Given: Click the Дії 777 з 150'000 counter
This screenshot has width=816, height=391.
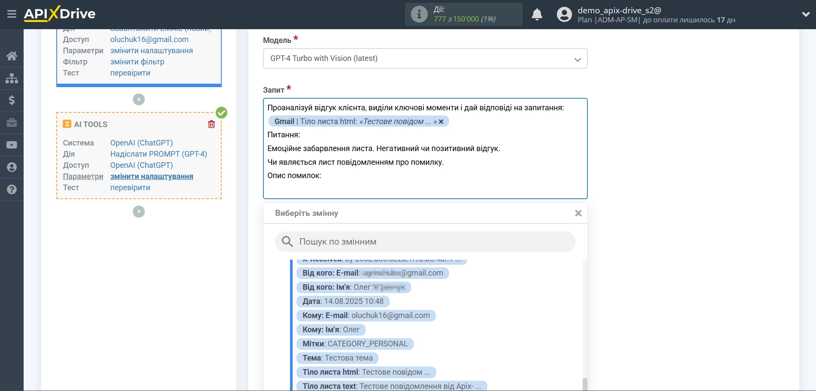Looking at the screenshot, I should point(464,15).
